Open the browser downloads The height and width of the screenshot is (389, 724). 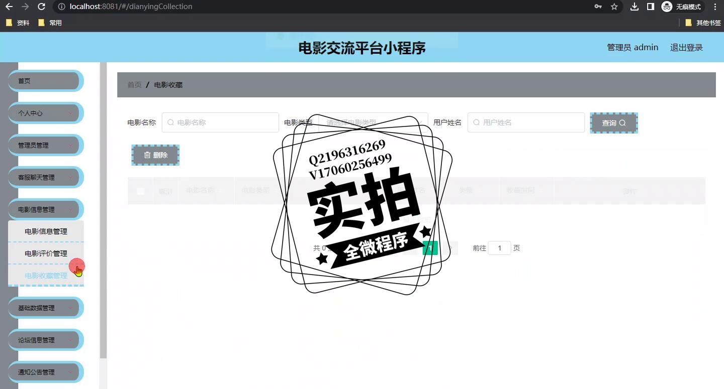tap(635, 7)
